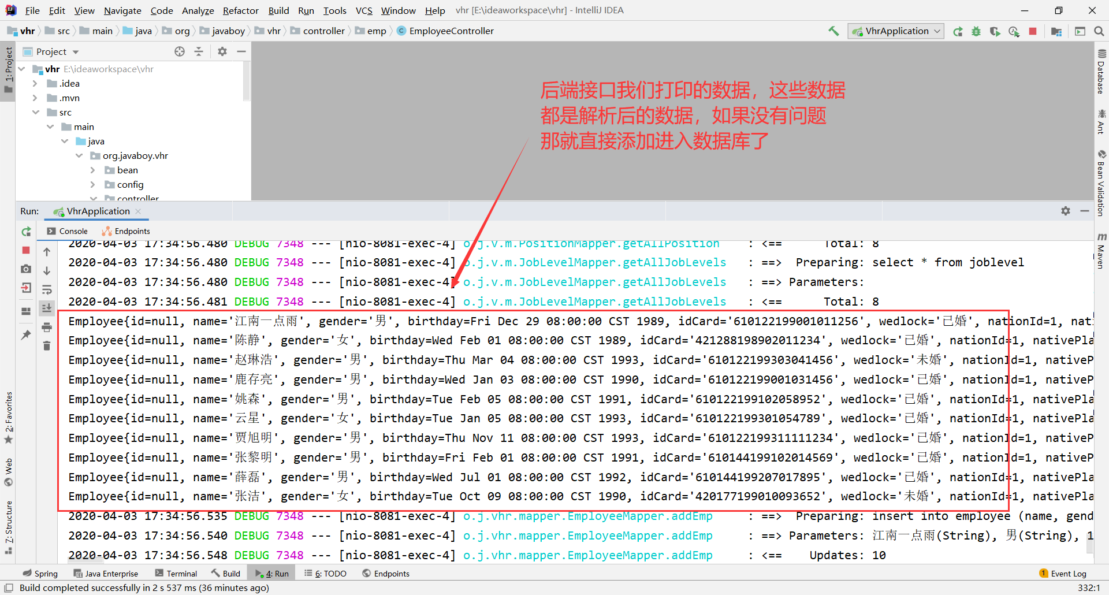The width and height of the screenshot is (1109, 595).
Task: Click the Project tree vertical scrollbar
Action: click(x=247, y=81)
